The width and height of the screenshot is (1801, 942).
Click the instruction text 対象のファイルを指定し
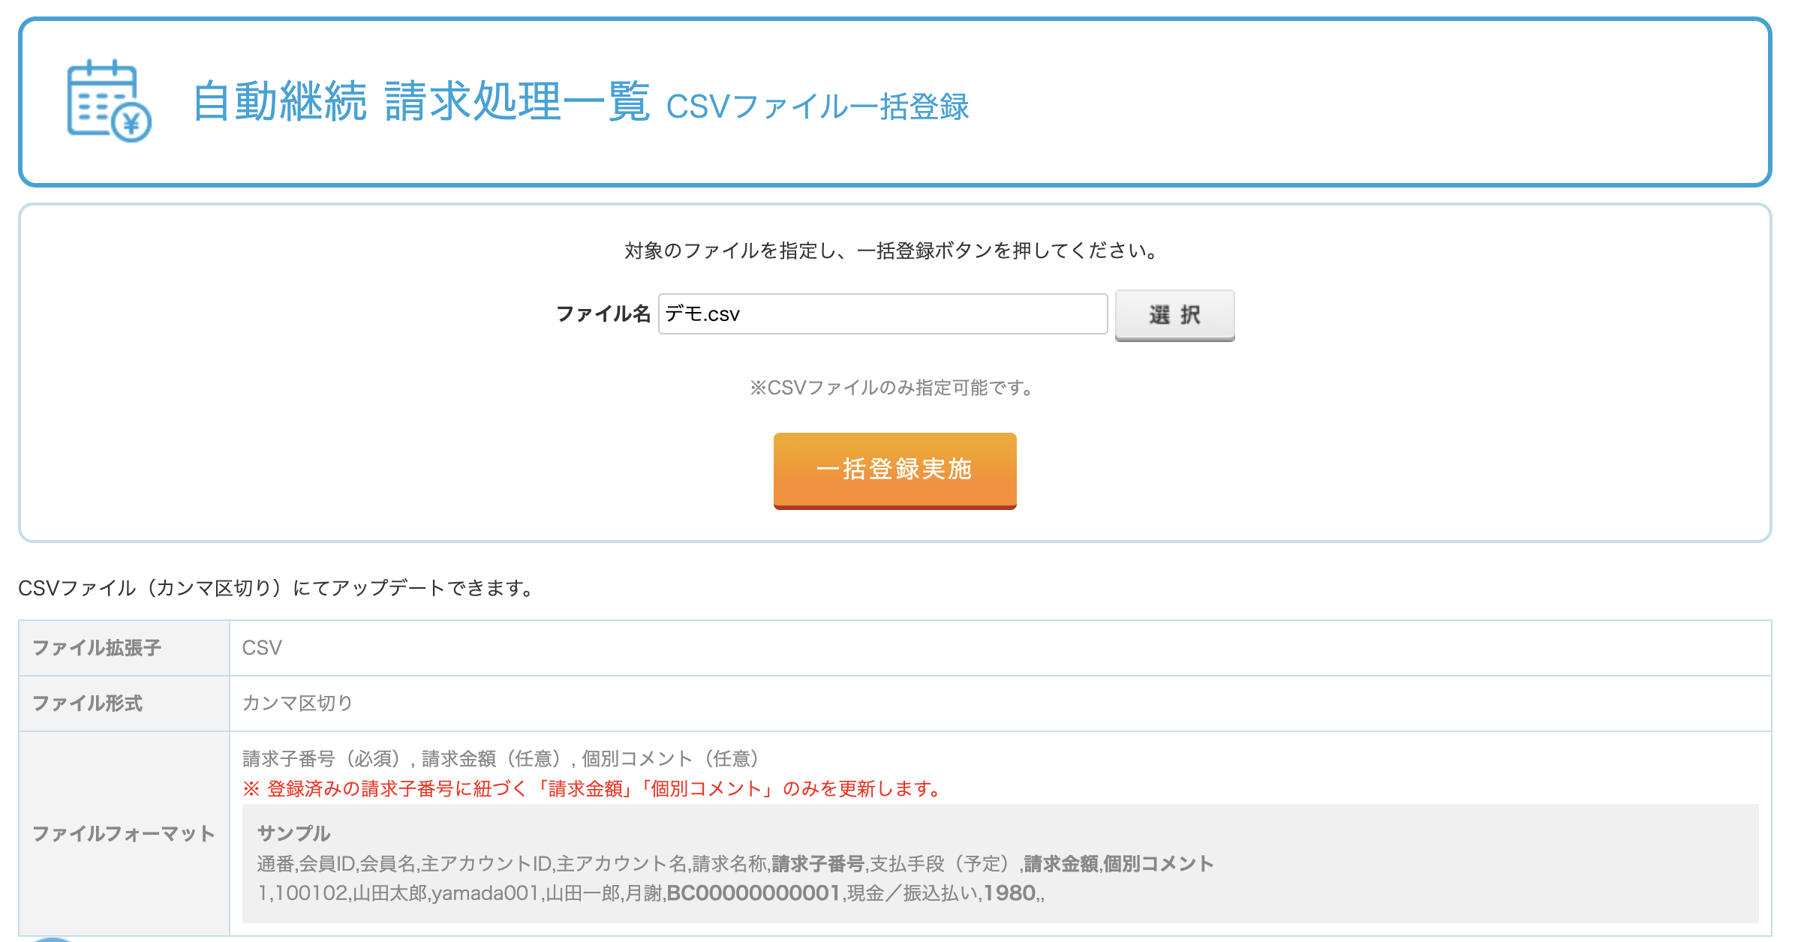pos(891,250)
